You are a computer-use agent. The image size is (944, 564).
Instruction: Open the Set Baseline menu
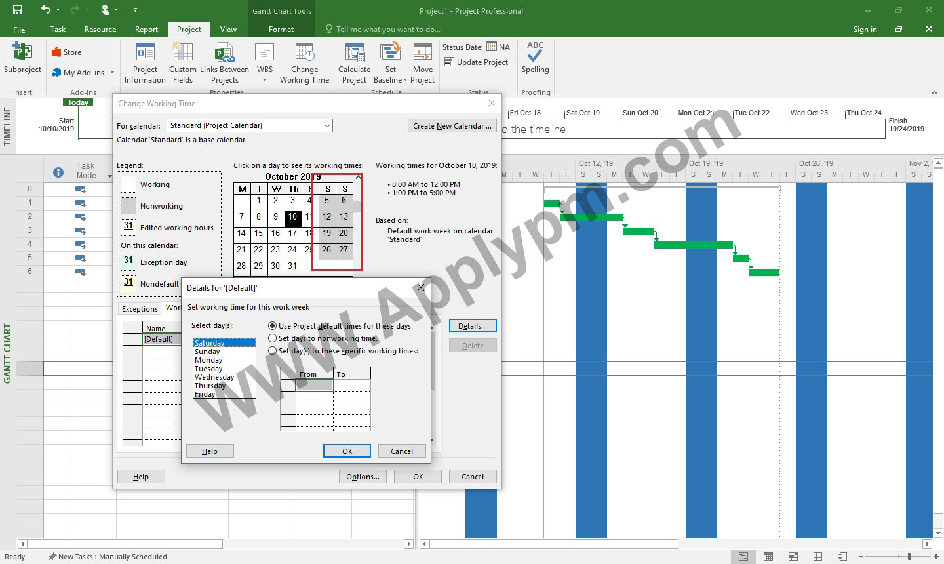[391, 64]
